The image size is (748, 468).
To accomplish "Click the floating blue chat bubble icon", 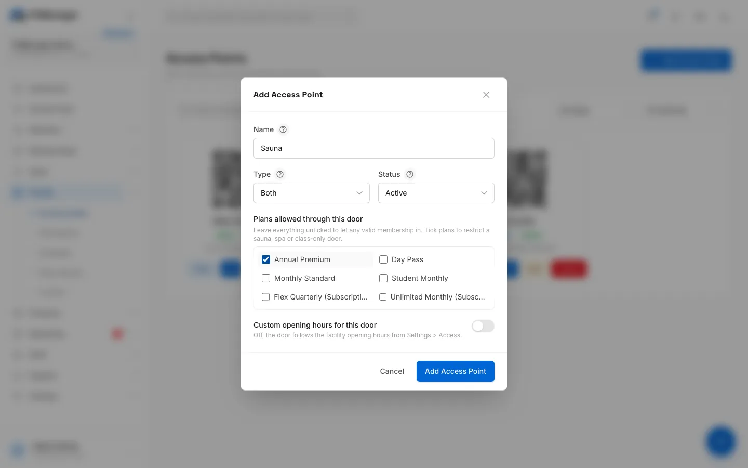I will 720,441.
